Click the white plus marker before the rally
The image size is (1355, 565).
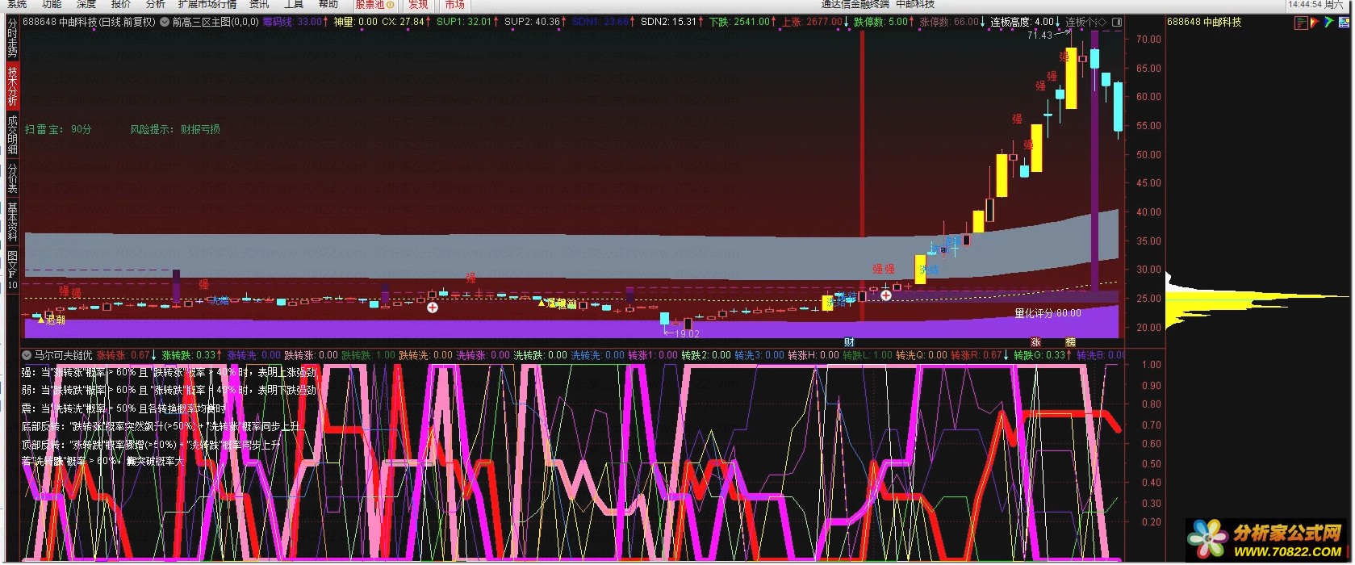[886, 295]
